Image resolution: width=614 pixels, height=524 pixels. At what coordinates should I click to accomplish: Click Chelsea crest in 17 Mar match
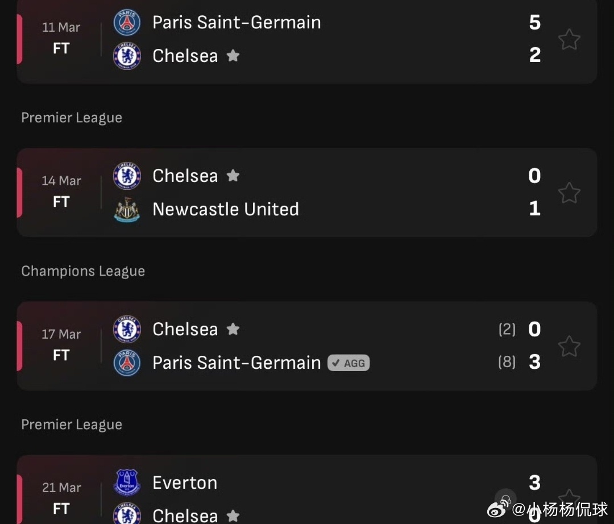pyautogui.click(x=127, y=329)
